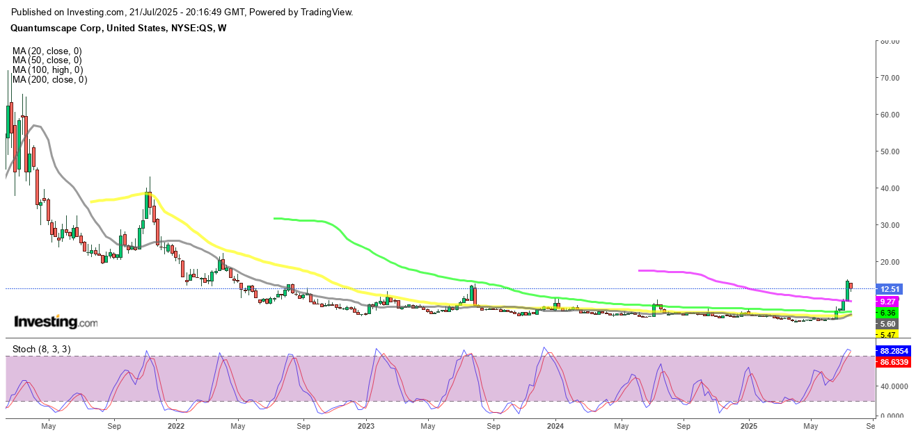Click the Quantumscape Corp chart title
The height and width of the screenshot is (435, 916).
point(120,28)
